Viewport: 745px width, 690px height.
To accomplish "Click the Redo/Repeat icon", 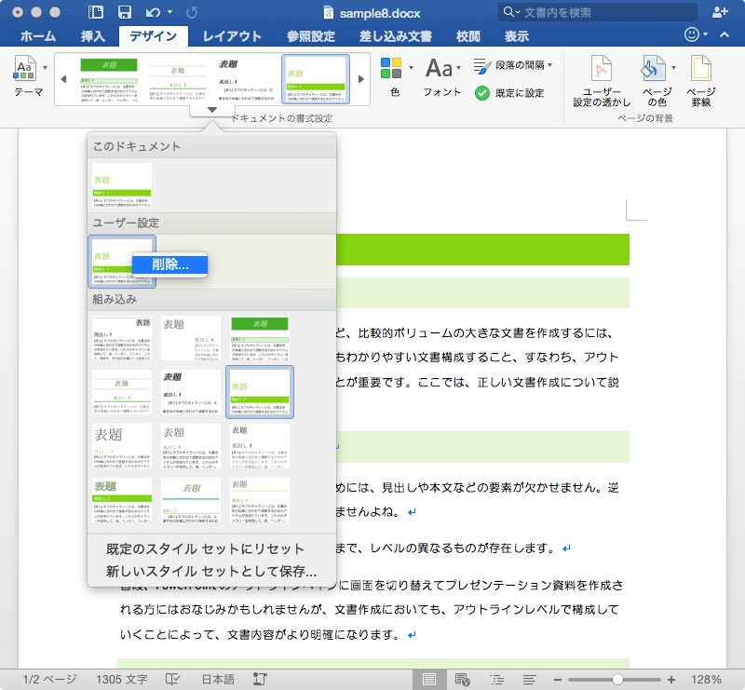I will pos(192,12).
